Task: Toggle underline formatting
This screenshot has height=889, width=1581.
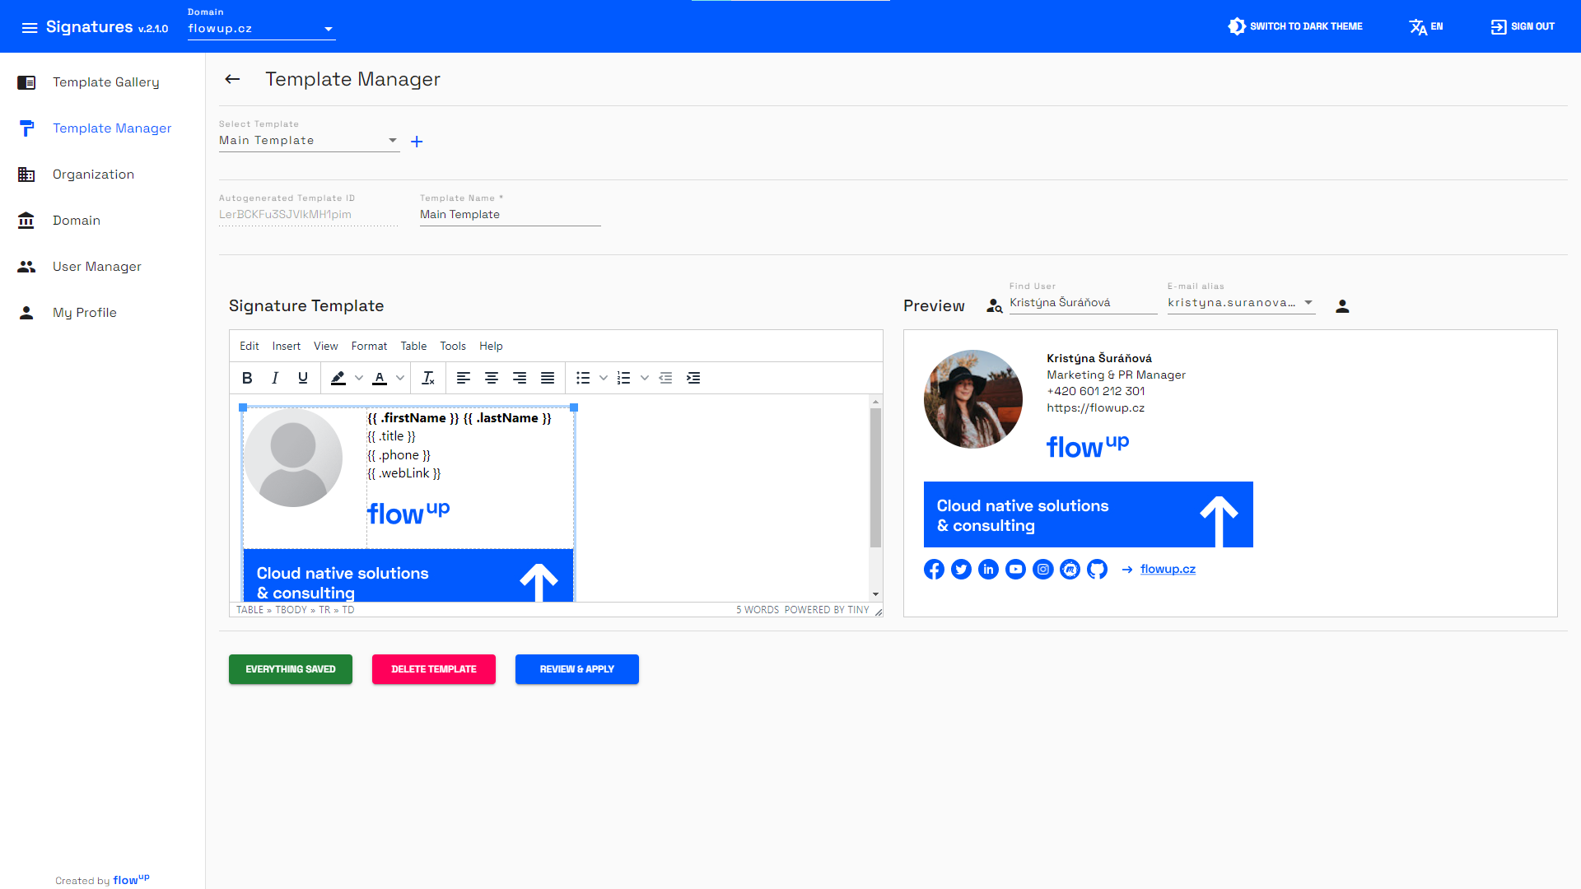Action: click(303, 378)
